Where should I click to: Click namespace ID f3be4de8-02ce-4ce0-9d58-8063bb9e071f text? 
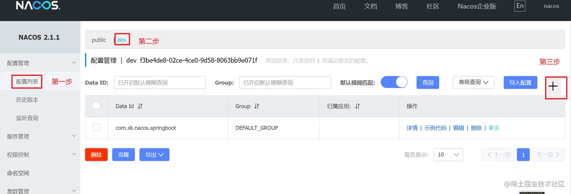pyautogui.click(x=199, y=60)
